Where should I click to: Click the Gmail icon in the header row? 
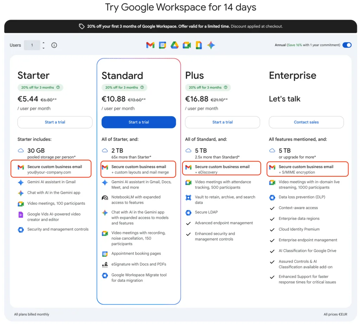(150, 45)
